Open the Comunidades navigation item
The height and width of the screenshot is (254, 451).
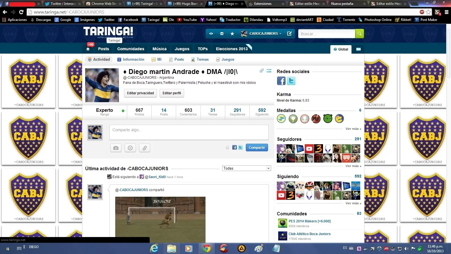tap(131, 49)
